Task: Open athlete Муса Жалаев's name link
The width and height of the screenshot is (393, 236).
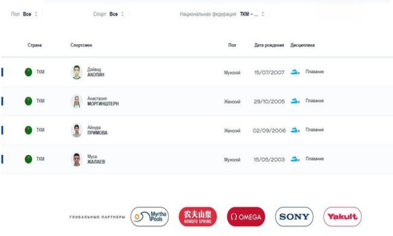Action: pyautogui.click(x=96, y=159)
